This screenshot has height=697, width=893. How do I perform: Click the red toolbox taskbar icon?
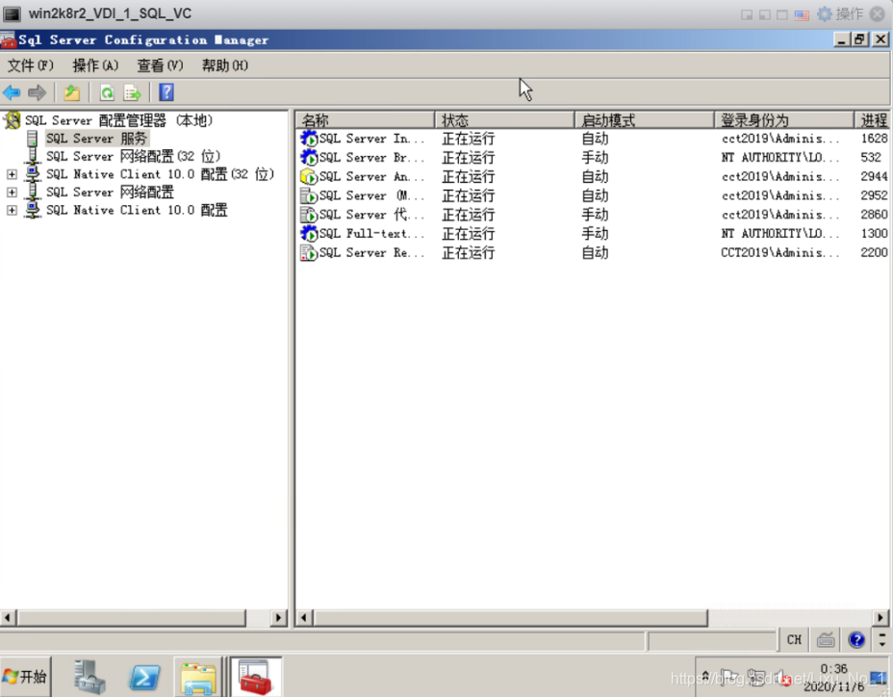255,677
